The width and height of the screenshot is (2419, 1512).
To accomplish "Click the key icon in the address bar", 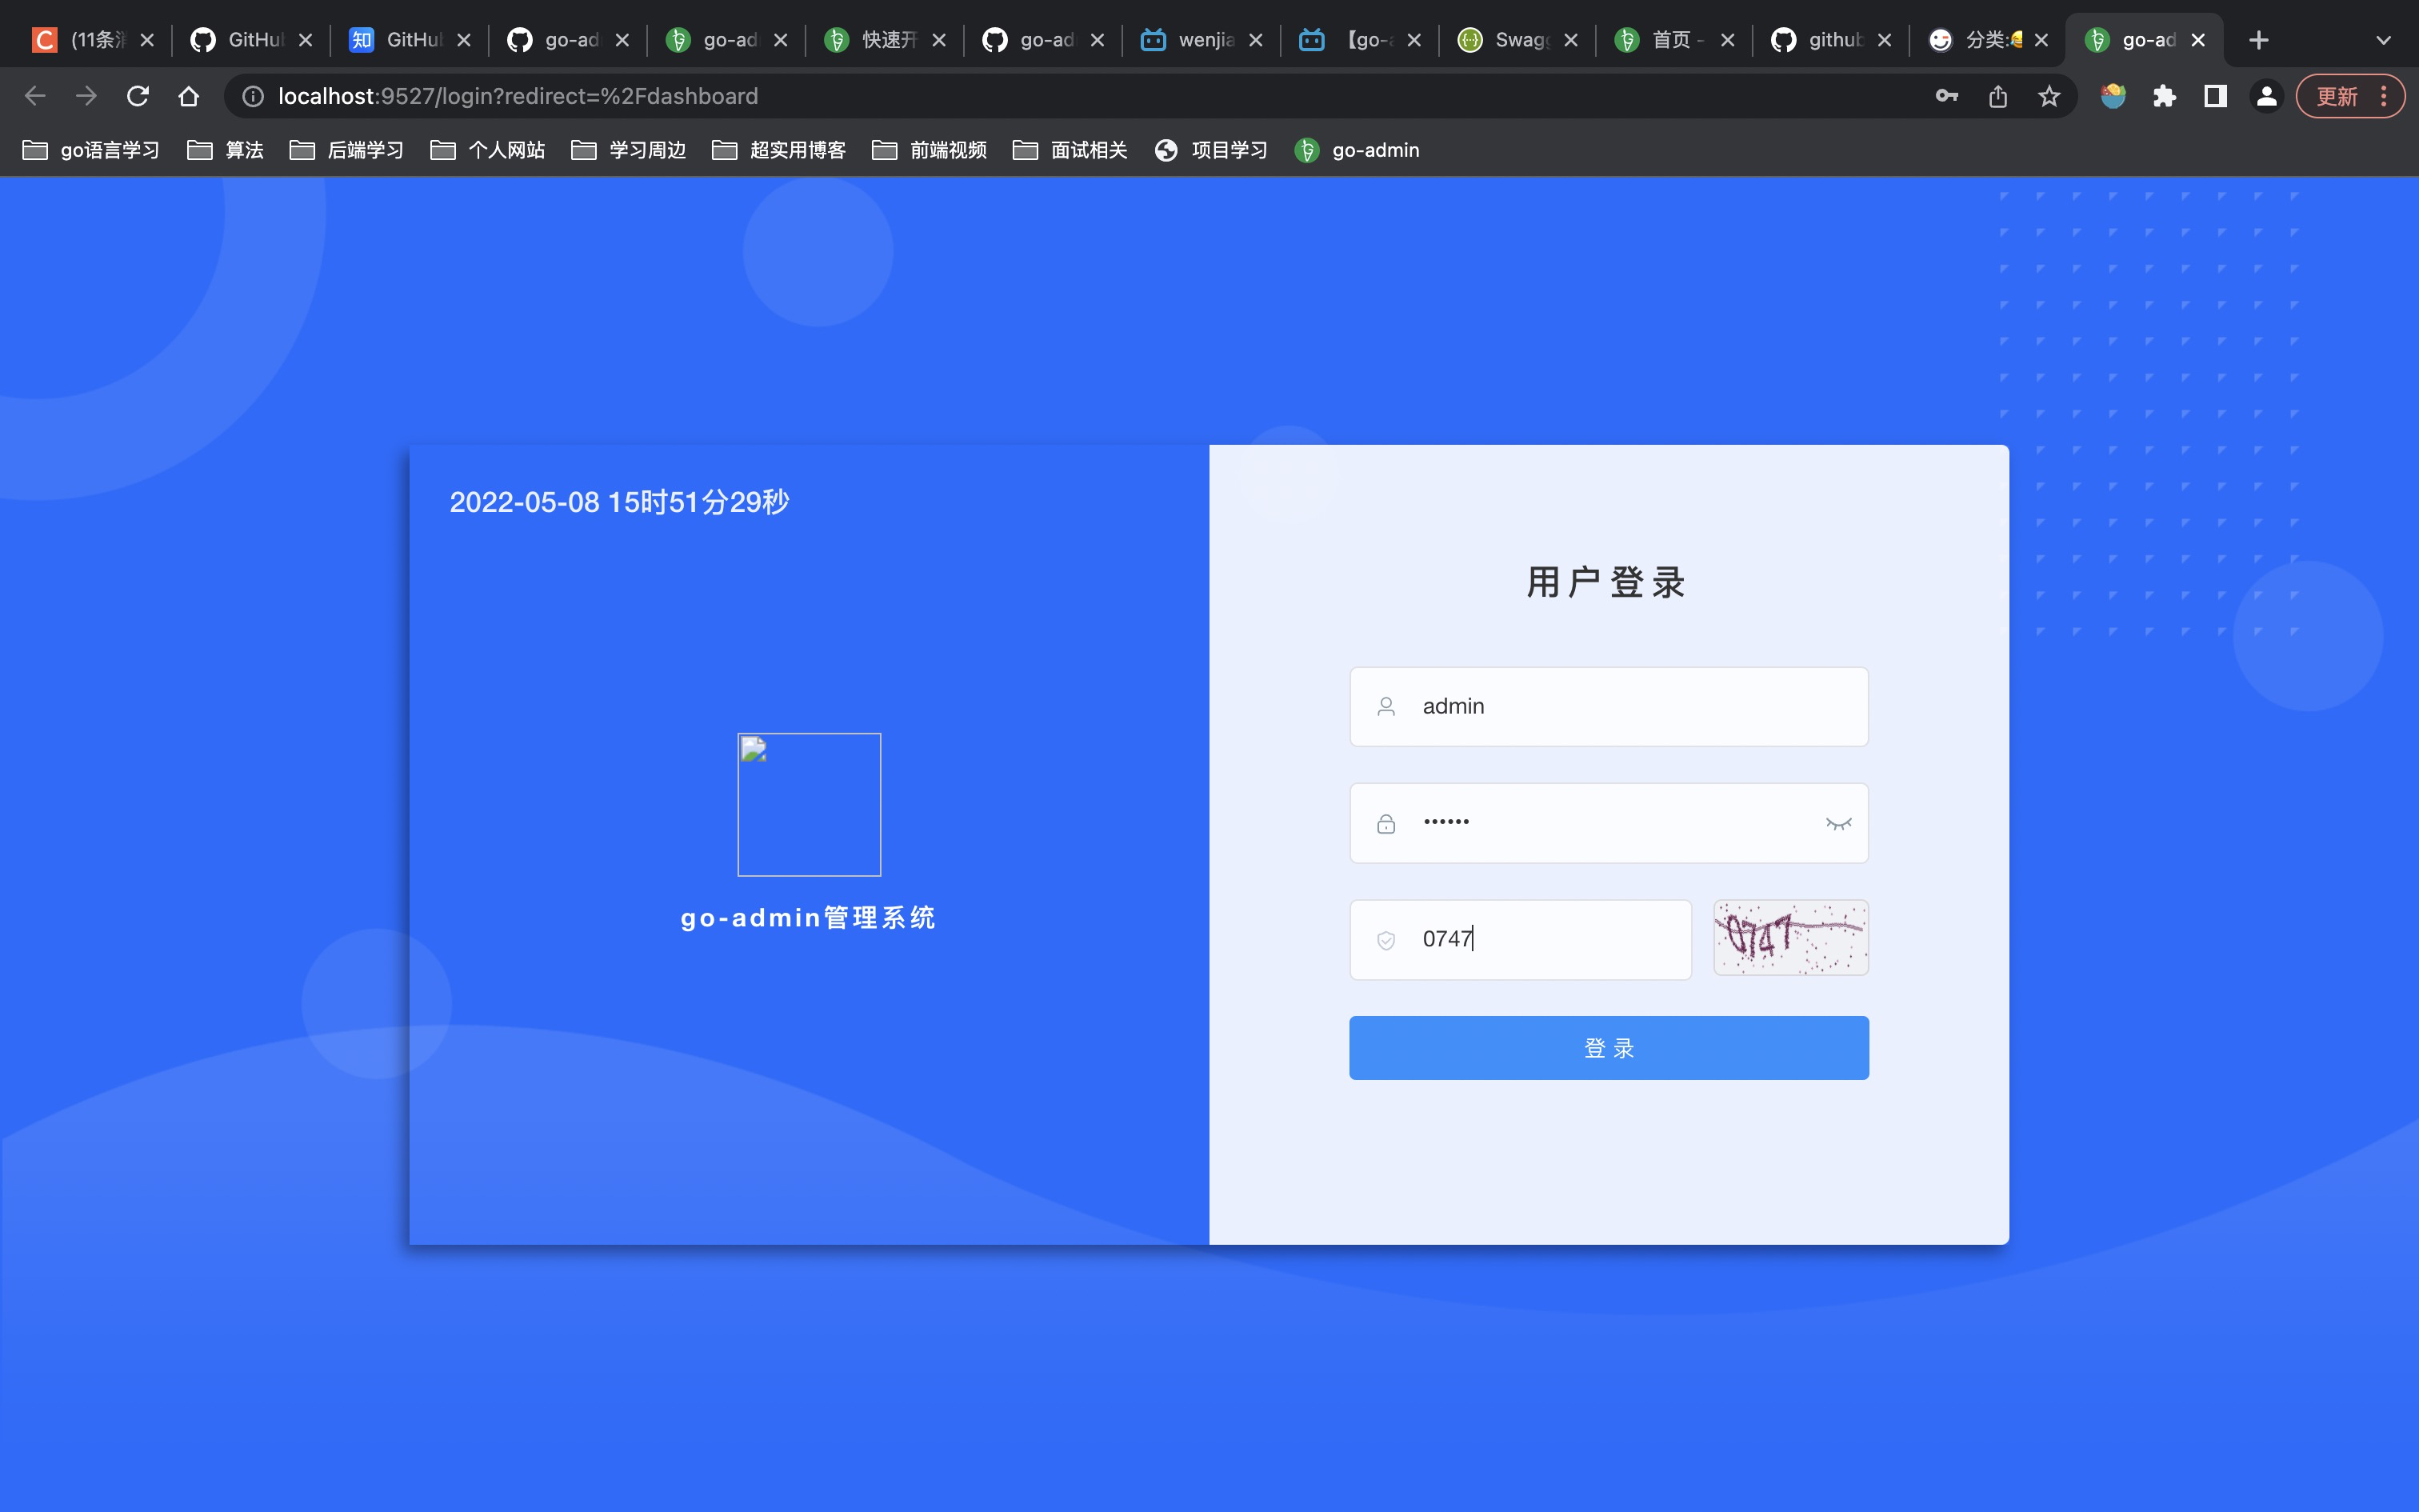I will click(1946, 96).
